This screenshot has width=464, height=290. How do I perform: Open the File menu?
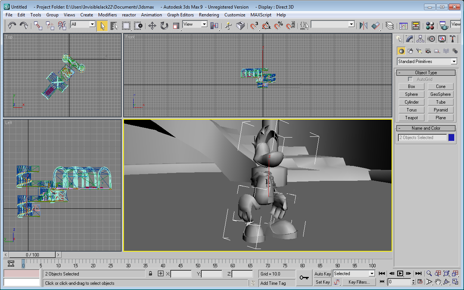(x=9, y=15)
